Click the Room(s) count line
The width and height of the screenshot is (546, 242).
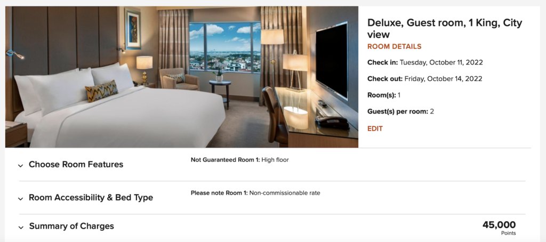point(384,95)
